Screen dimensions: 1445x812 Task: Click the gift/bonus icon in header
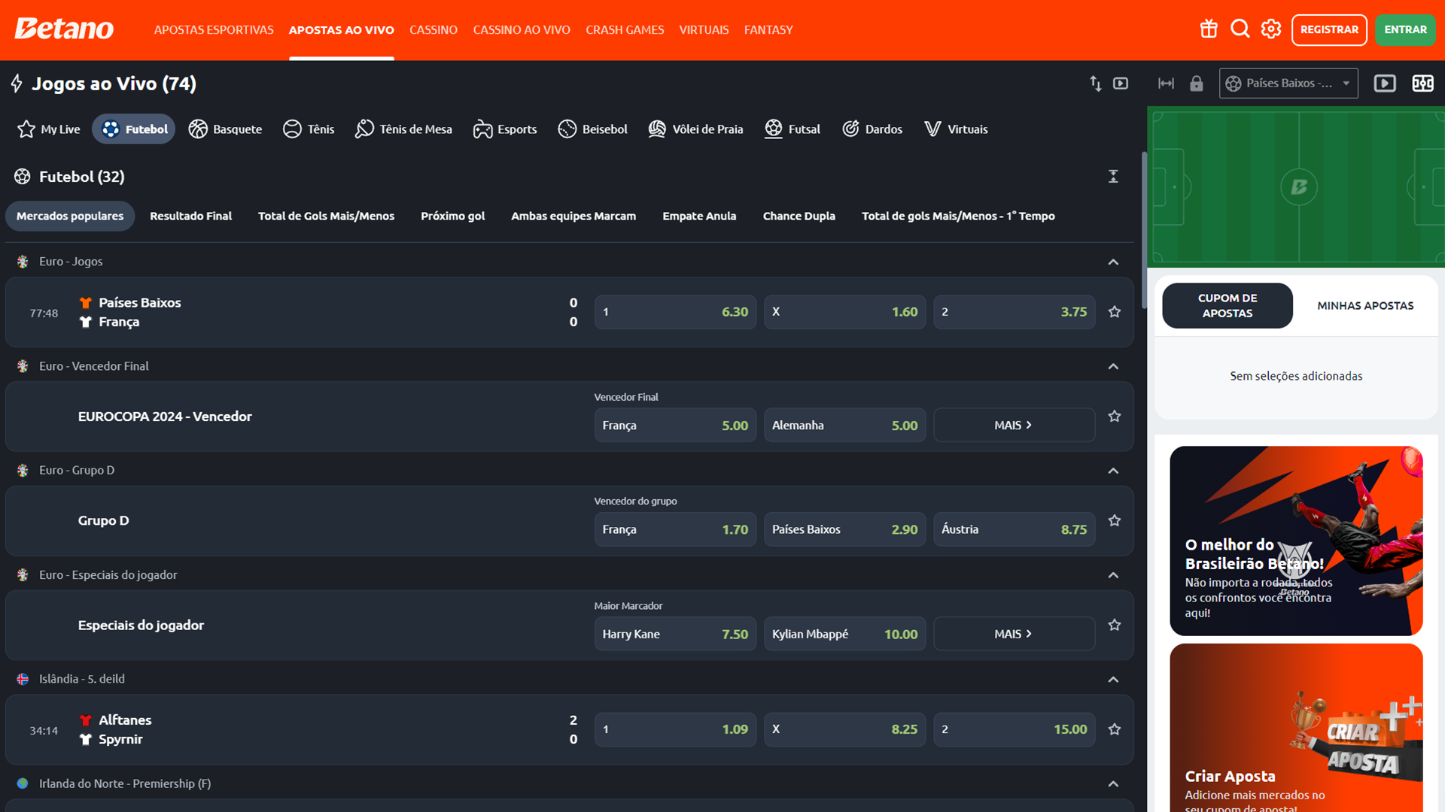[x=1209, y=29]
